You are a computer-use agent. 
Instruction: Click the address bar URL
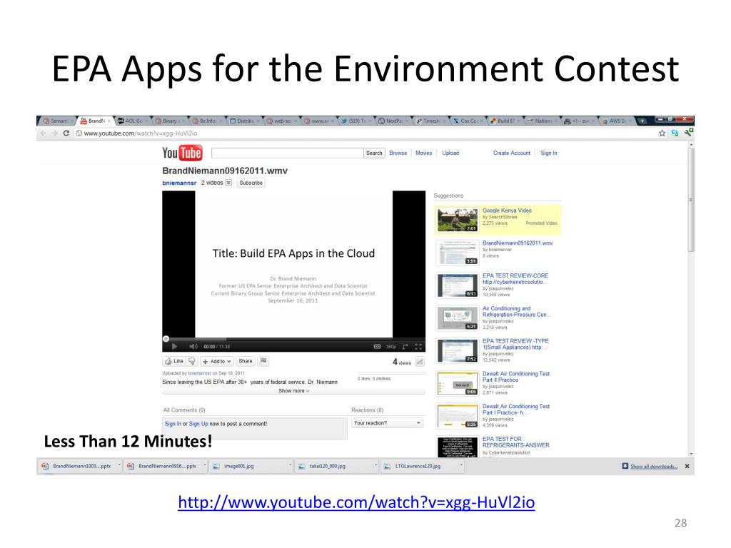[141, 133]
